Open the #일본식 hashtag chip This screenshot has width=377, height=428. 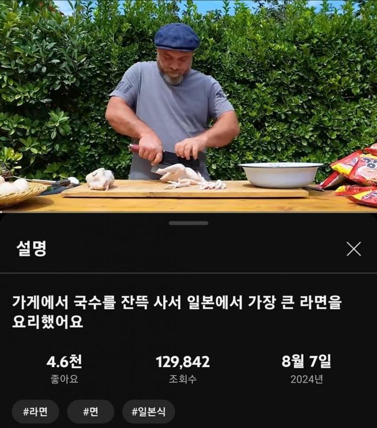(x=148, y=411)
